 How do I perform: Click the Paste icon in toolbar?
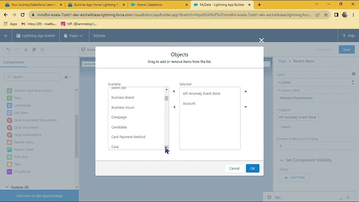[42, 50]
